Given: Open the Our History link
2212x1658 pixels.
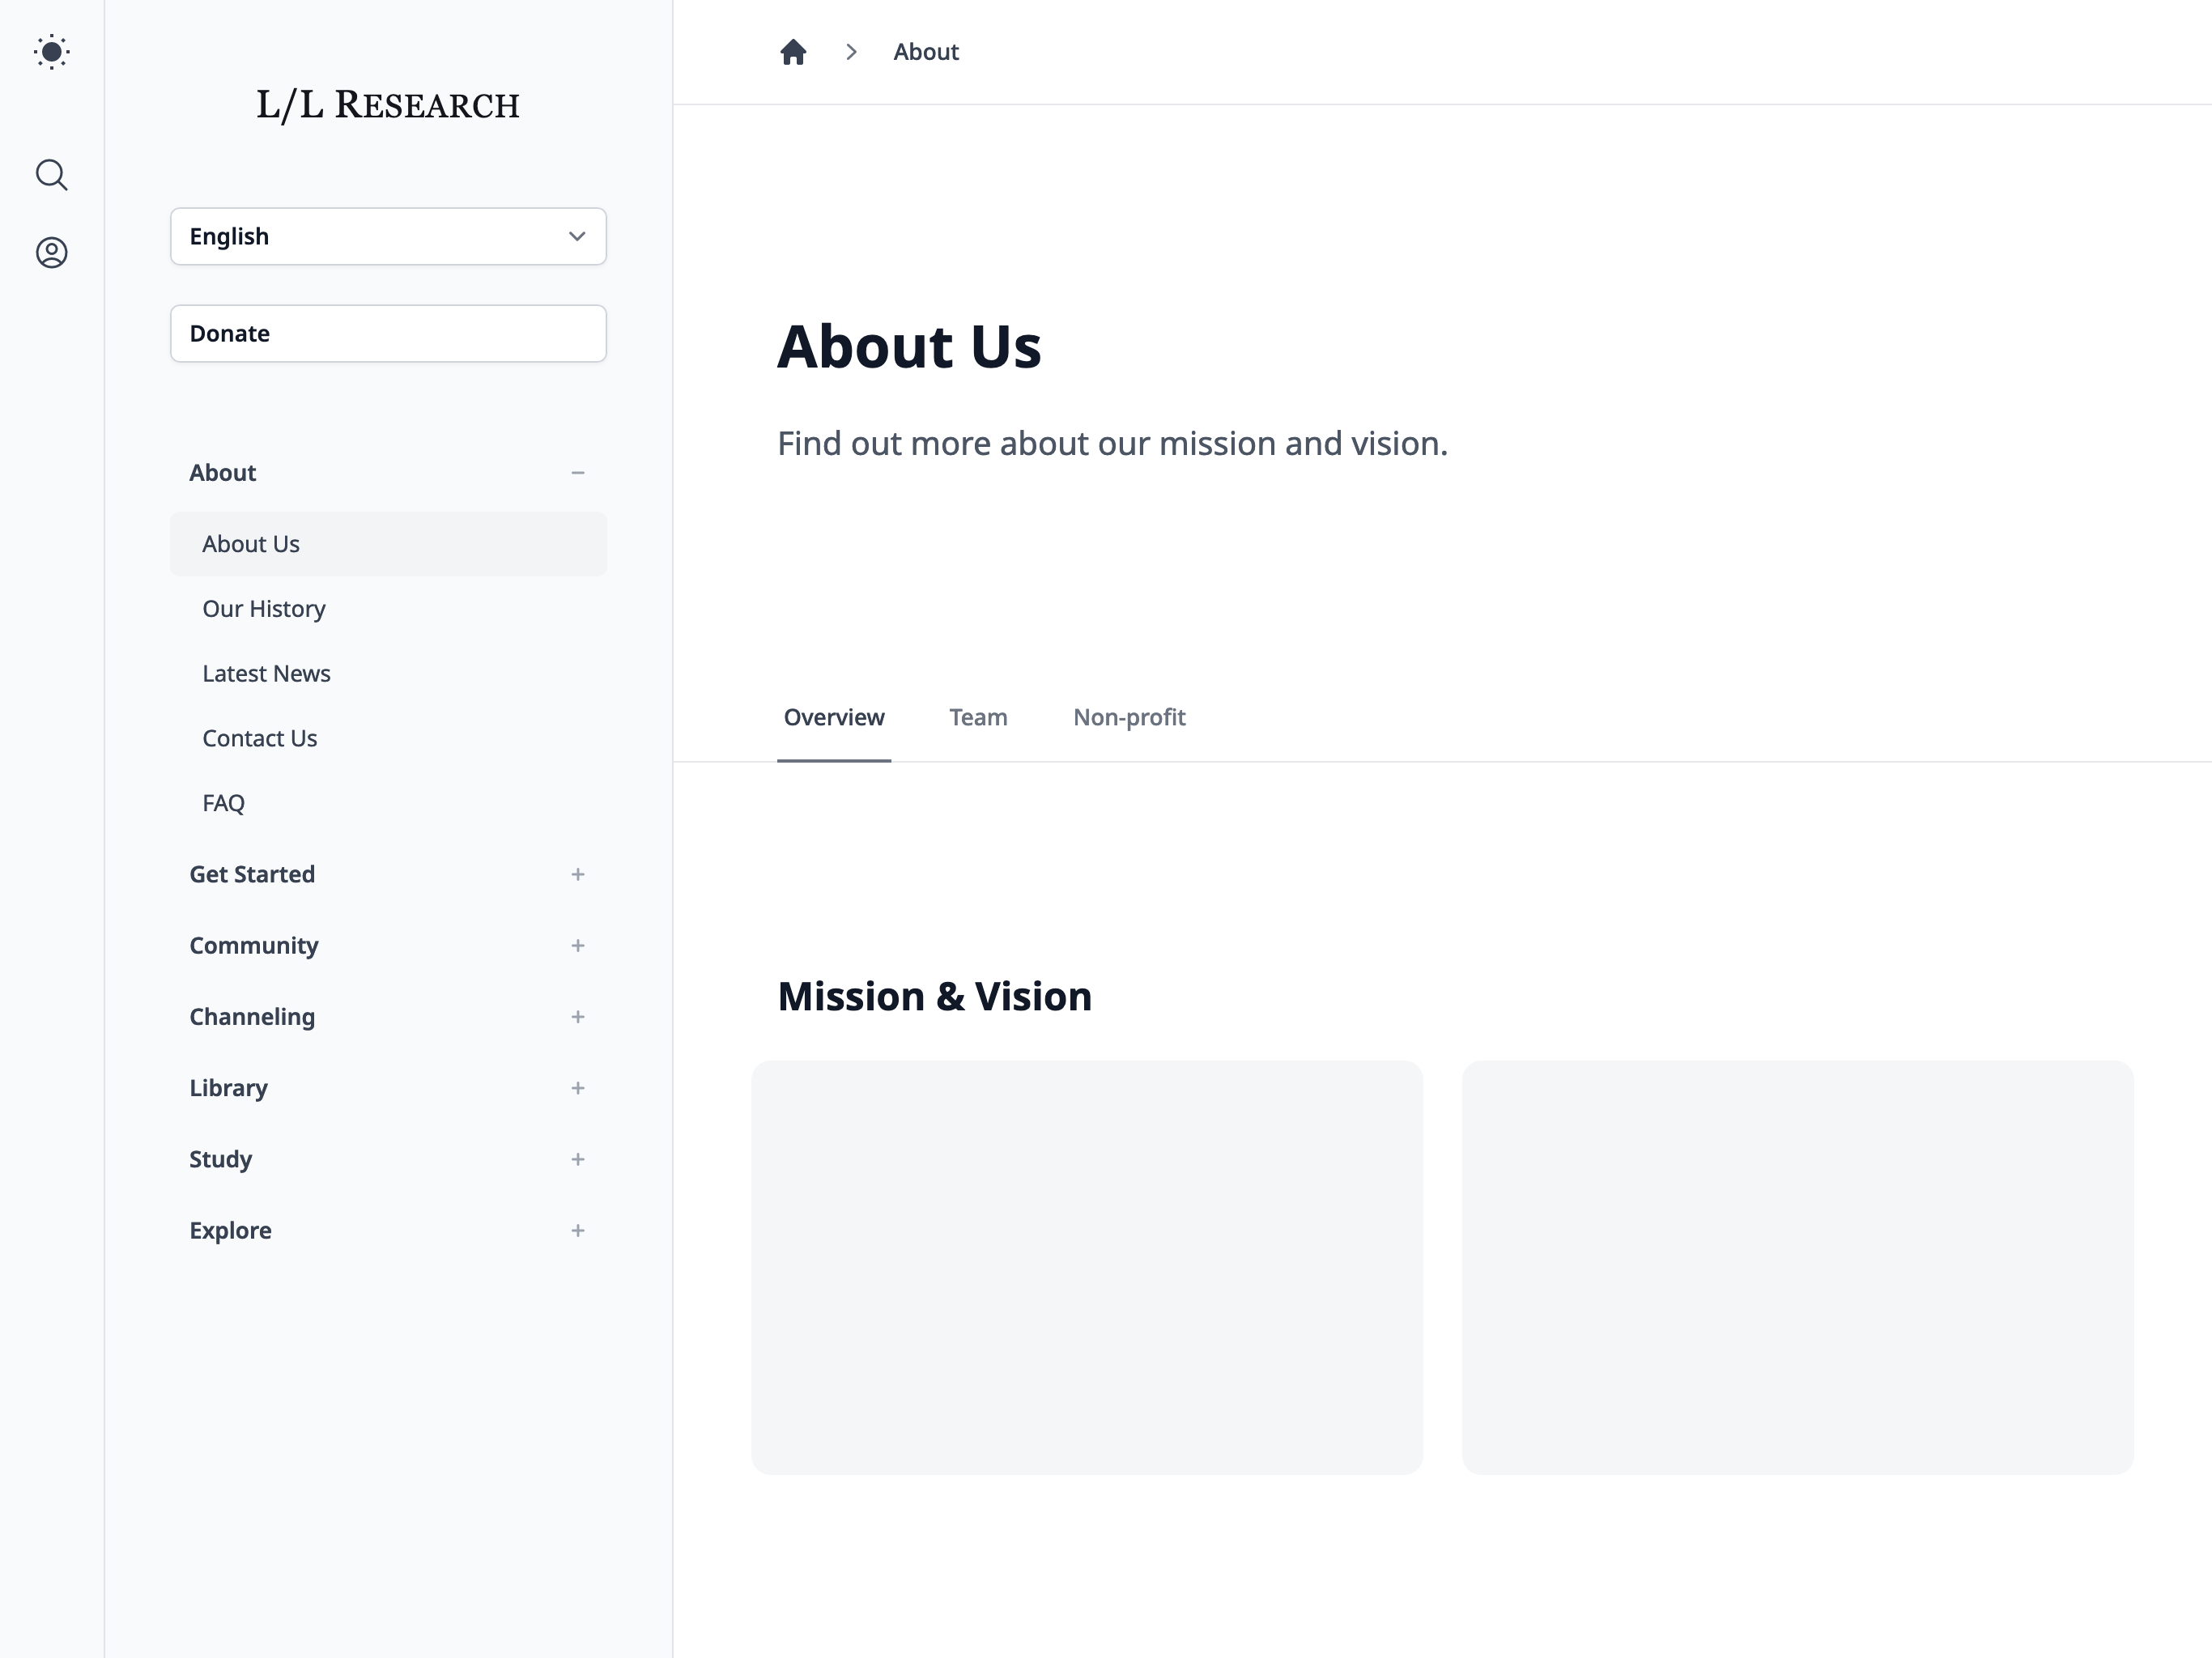Looking at the screenshot, I should 264,609.
